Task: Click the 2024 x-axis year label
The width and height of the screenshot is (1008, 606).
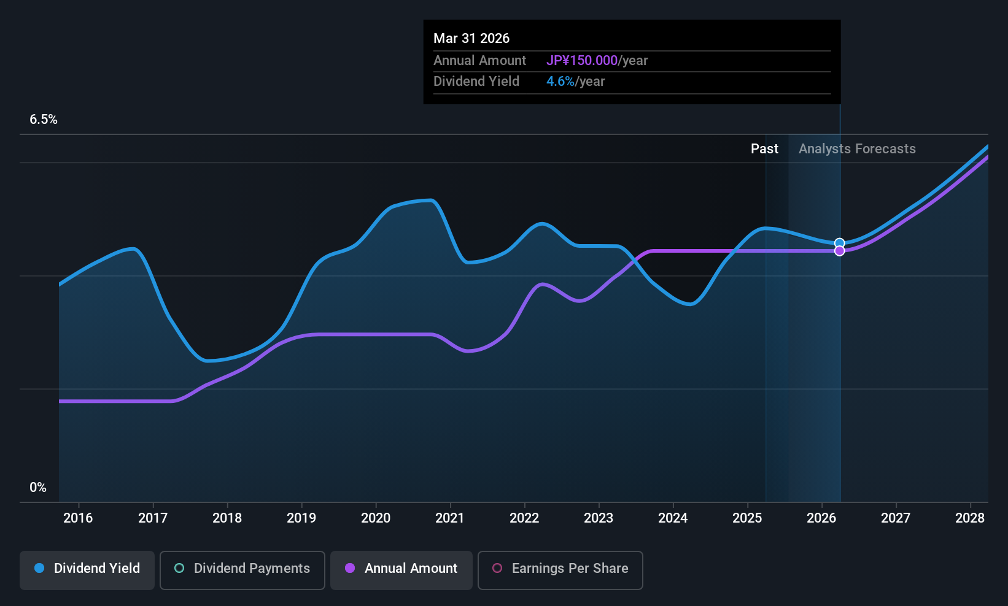Action: click(x=673, y=518)
